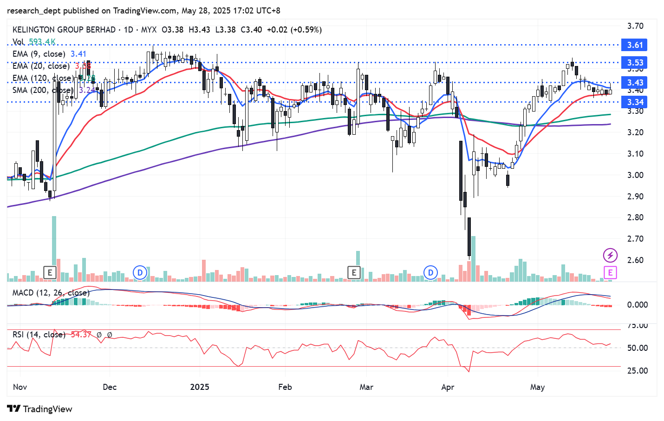The image size is (664, 421).
Task: Click the 2025 label on time axis
Action: pos(200,387)
